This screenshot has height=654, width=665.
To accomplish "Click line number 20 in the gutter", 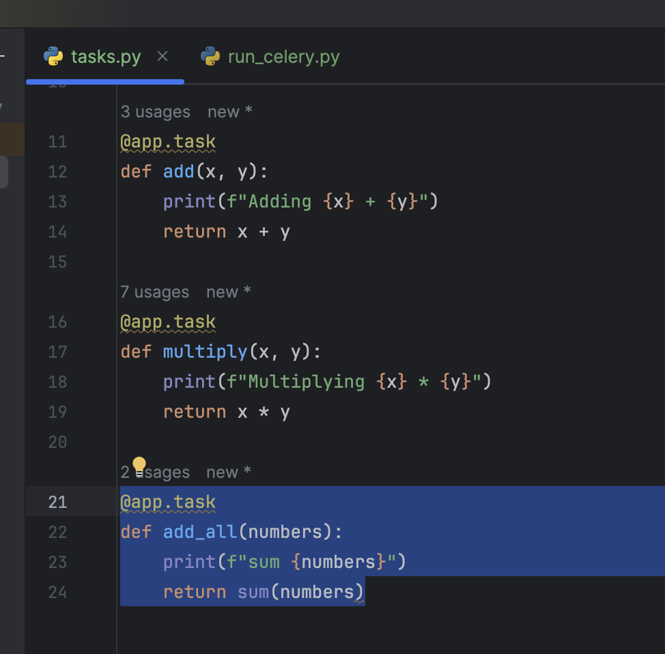I will pyautogui.click(x=57, y=442).
